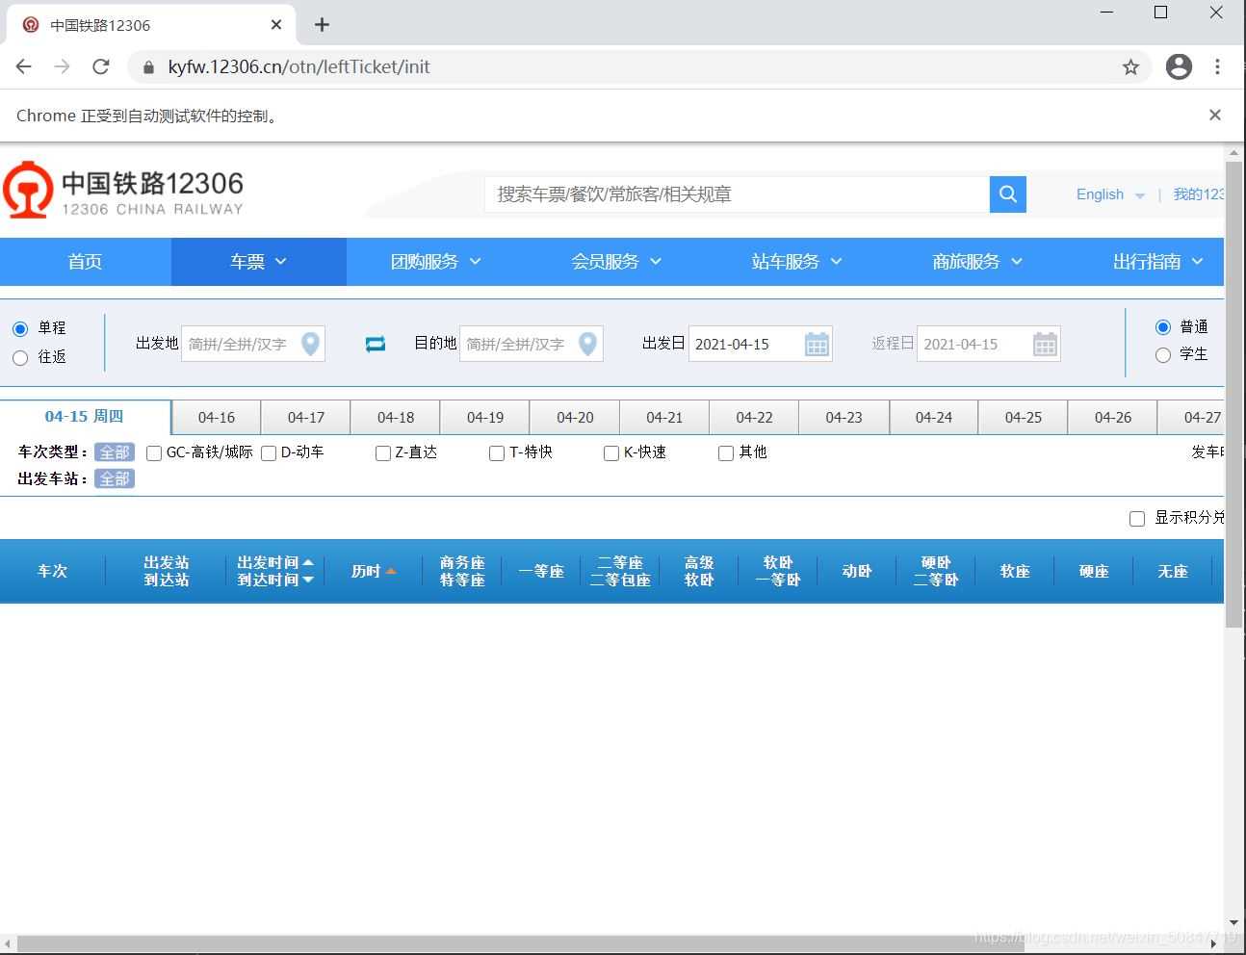
Task: Open the calendar icon next to 返程日
Action: click(x=1045, y=343)
